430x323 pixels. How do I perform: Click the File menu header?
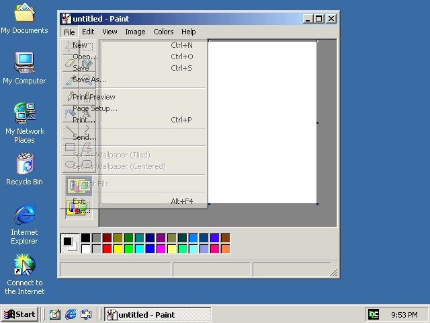point(69,32)
